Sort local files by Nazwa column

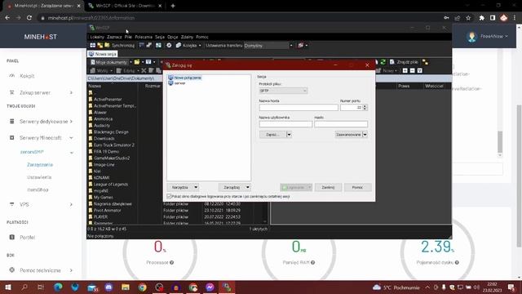pyautogui.click(x=113, y=86)
